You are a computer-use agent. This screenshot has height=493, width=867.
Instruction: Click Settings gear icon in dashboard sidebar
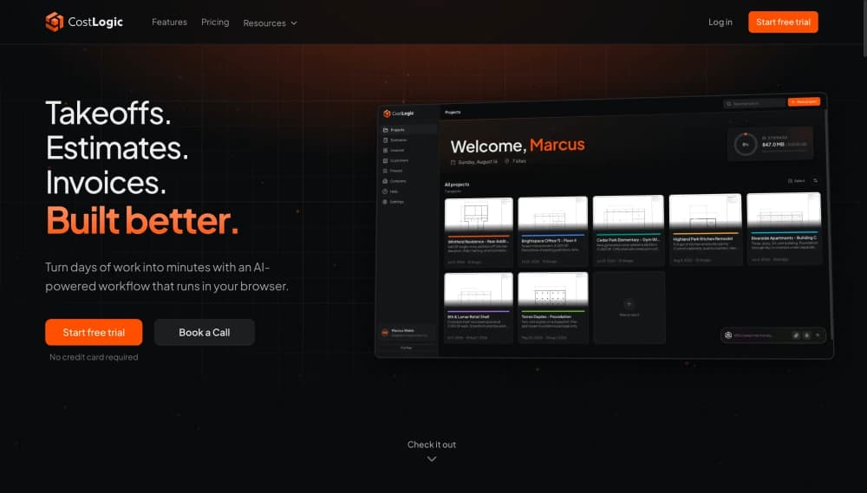click(x=386, y=202)
